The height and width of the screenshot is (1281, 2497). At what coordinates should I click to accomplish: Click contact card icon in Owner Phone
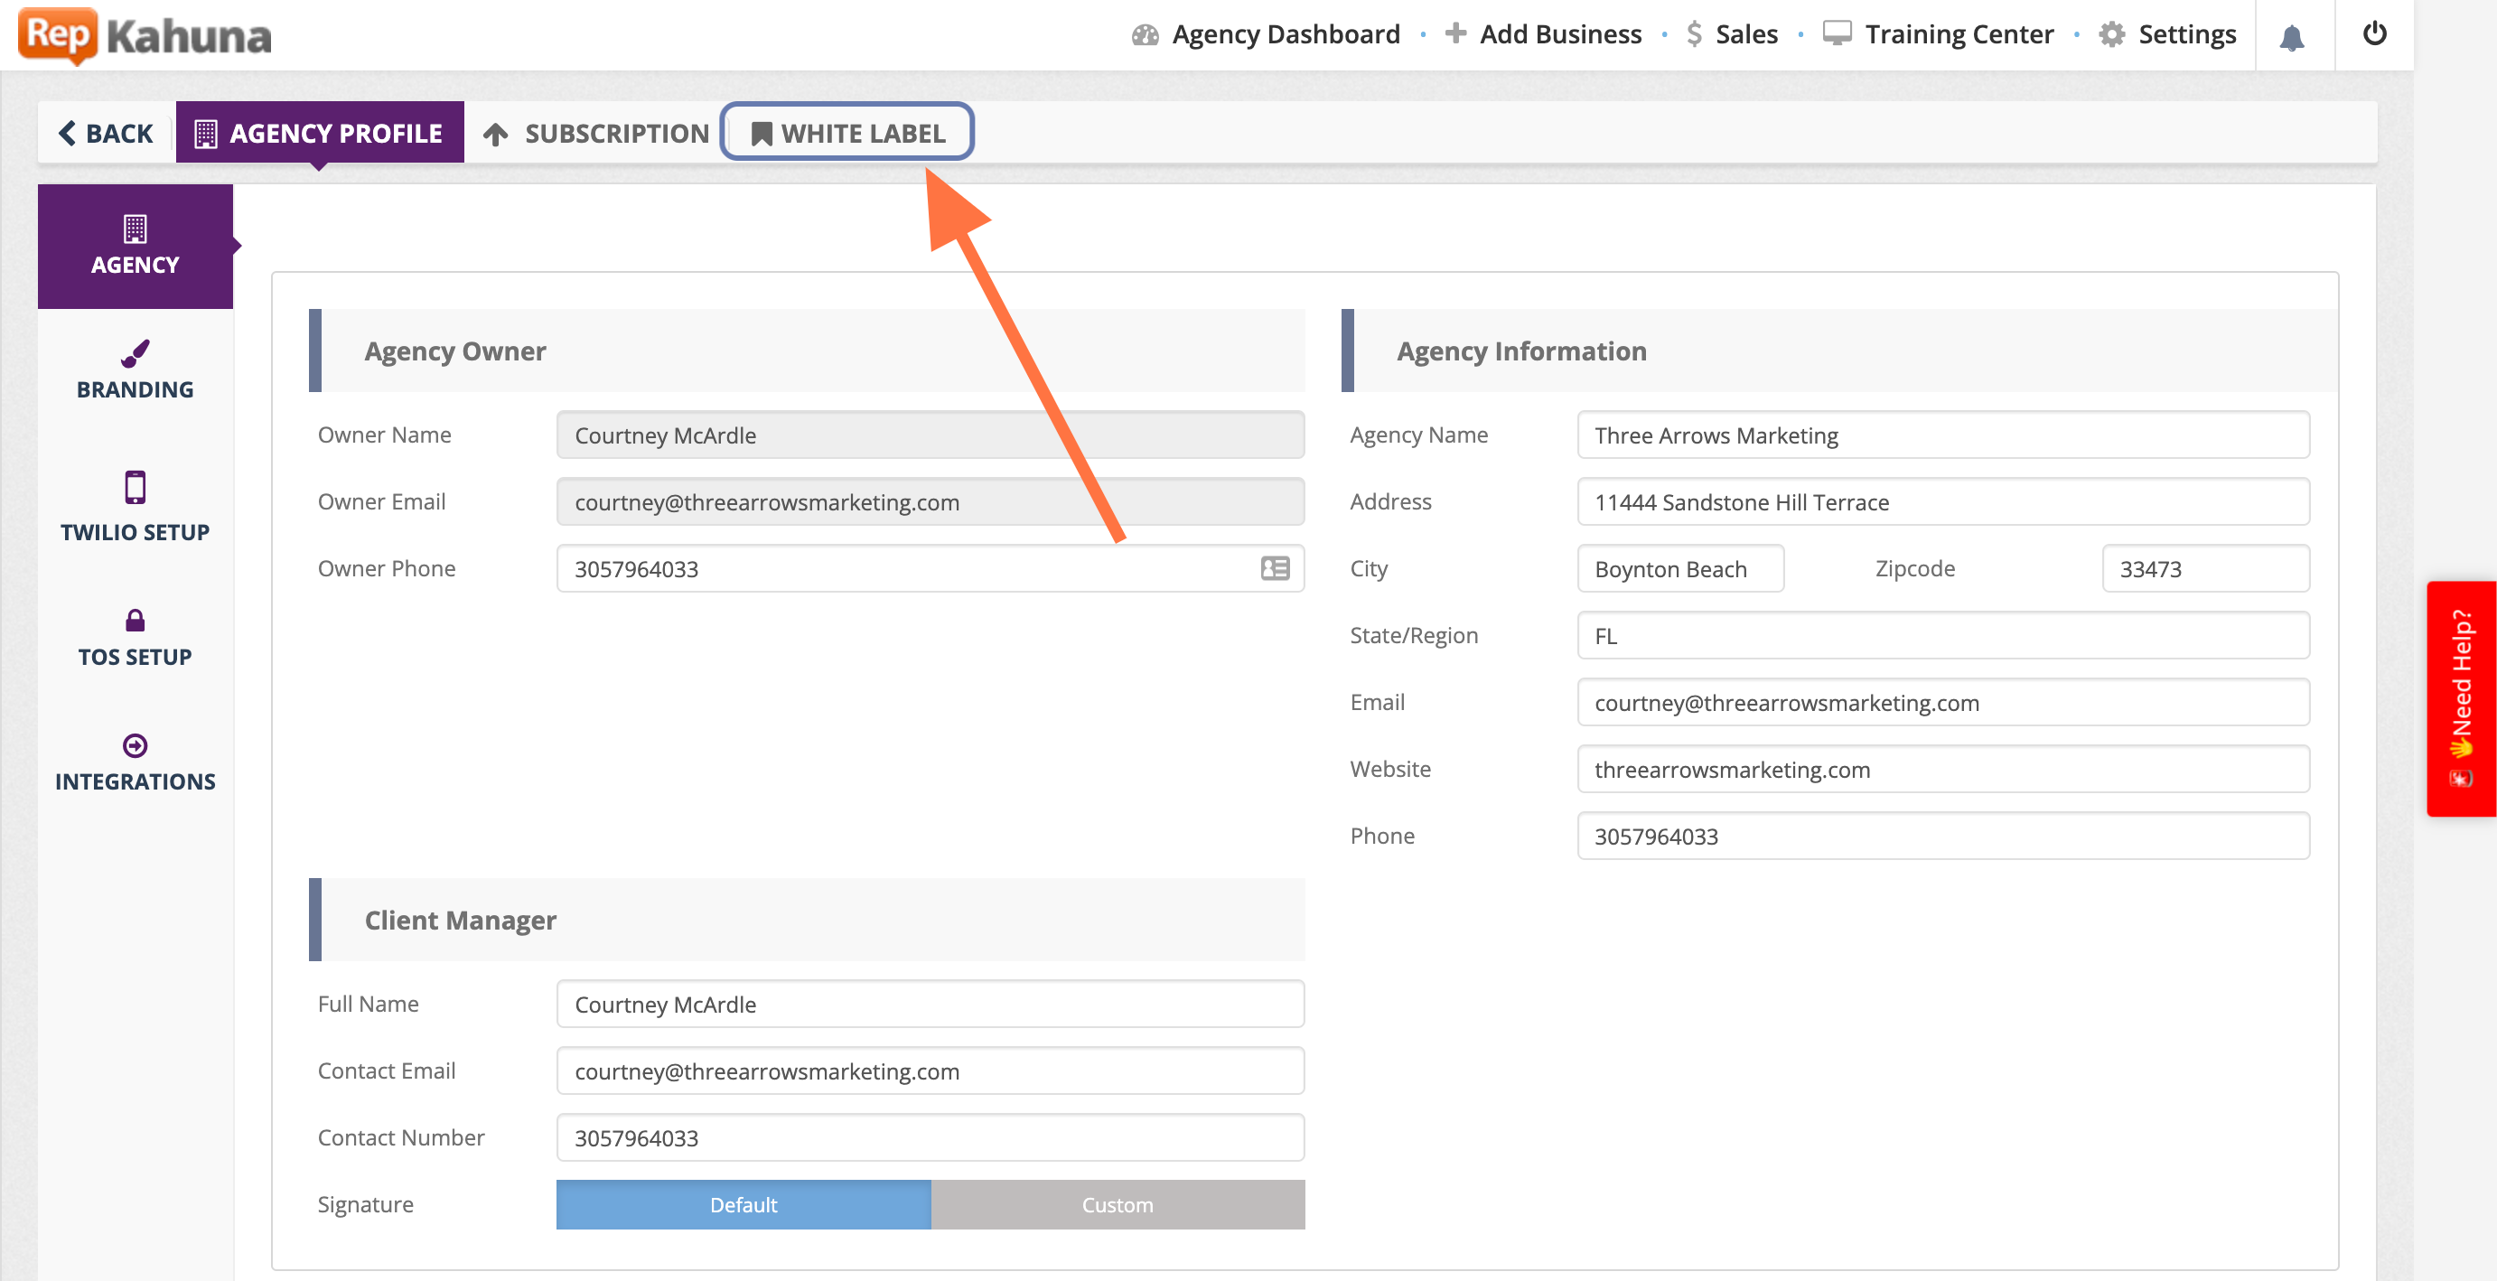pyautogui.click(x=1275, y=569)
